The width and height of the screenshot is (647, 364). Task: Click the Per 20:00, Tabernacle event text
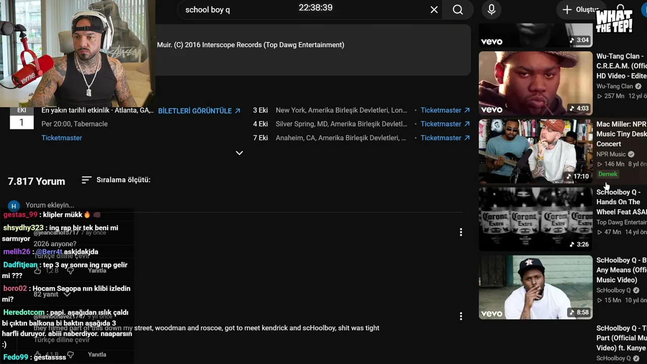[74, 124]
